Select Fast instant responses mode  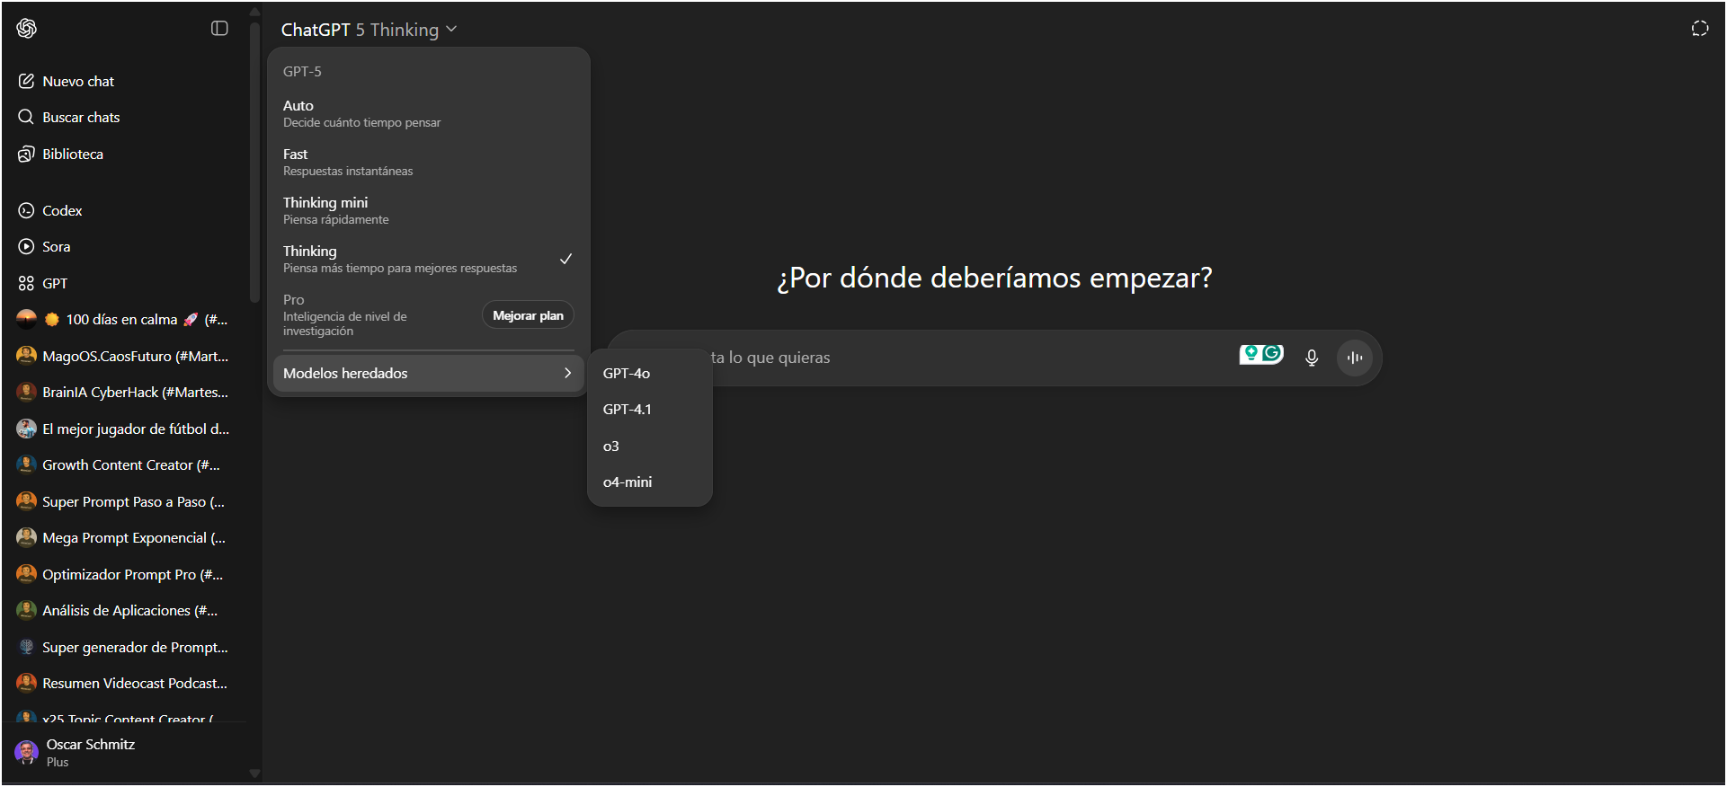click(428, 162)
